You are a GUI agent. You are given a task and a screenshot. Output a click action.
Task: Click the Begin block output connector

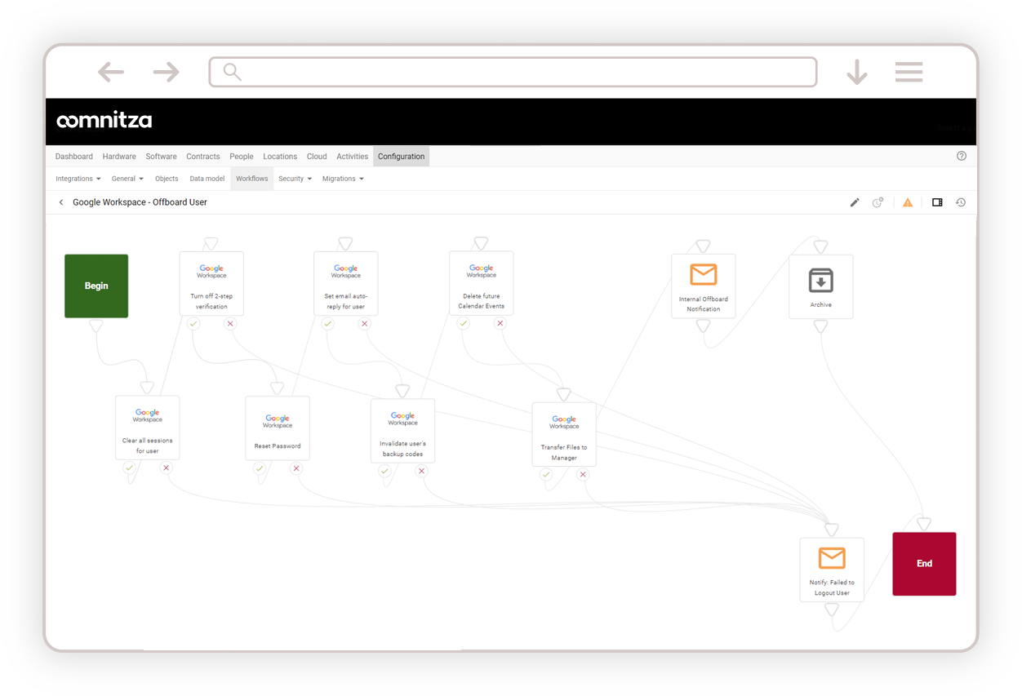pos(96,326)
